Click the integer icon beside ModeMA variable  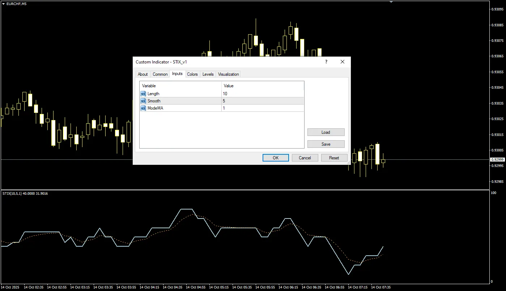point(143,108)
